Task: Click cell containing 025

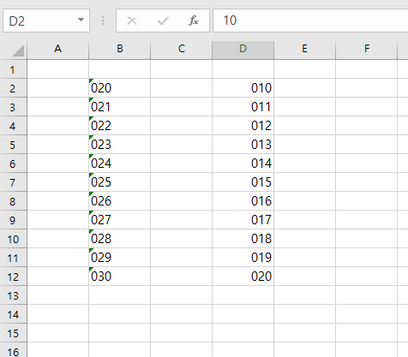Action: [x=120, y=182]
